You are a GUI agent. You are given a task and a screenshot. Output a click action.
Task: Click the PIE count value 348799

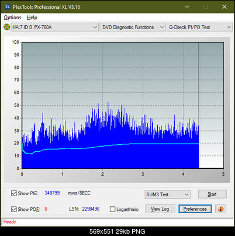tap(52, 193)
